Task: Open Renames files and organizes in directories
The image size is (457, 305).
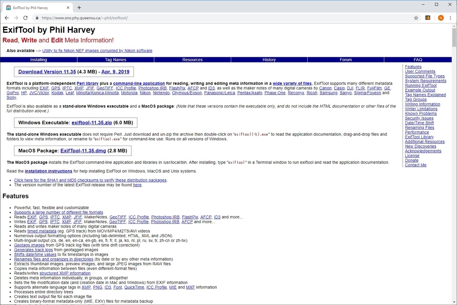Action: [x=54, y=259]
